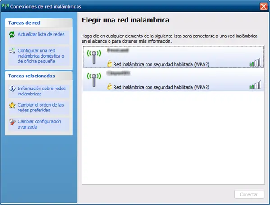Screen dimensions: 270x205
Task: Click the antenna icon of first network
Action: 94,57
